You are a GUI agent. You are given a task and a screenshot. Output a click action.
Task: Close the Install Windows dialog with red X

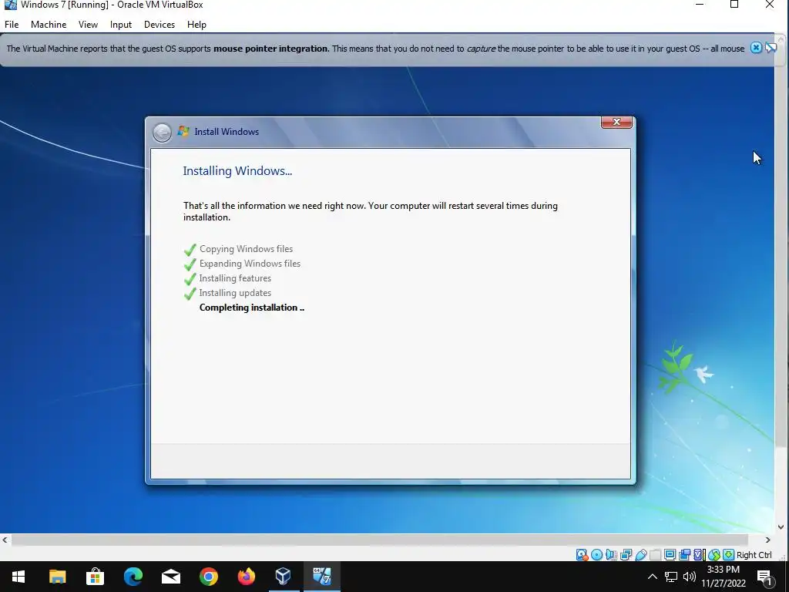tap(616, 122)
